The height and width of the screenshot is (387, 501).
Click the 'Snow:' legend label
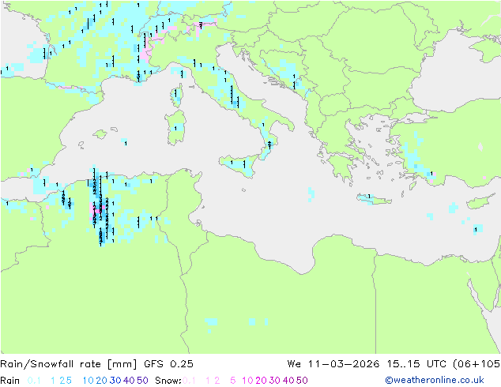pyautogui.click(x=168, y=381)
